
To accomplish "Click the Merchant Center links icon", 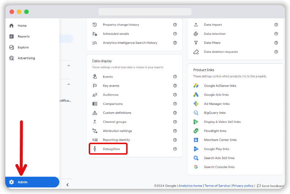I will point(196,140).
